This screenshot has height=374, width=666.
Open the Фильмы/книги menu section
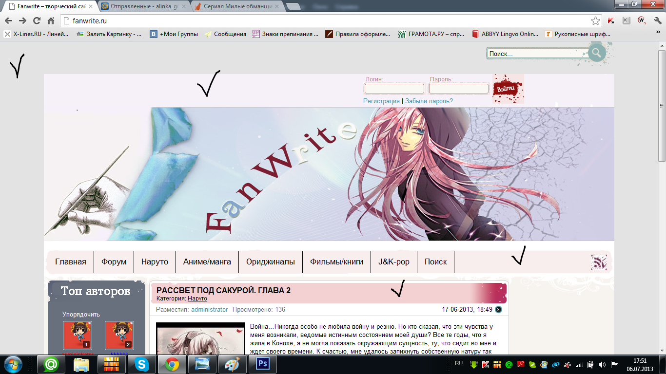coord(336,262)
